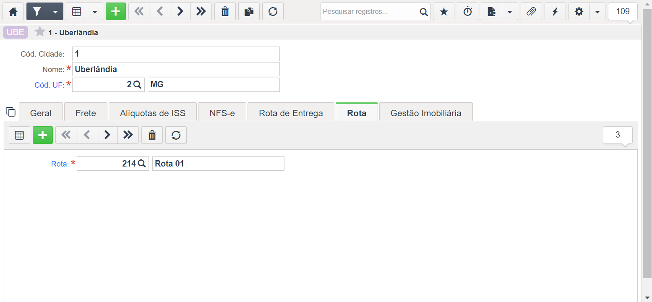Image resolution: width=652 pixels, height=302 pixels.
Task: Click the export document icon
Action: point(491,11)
